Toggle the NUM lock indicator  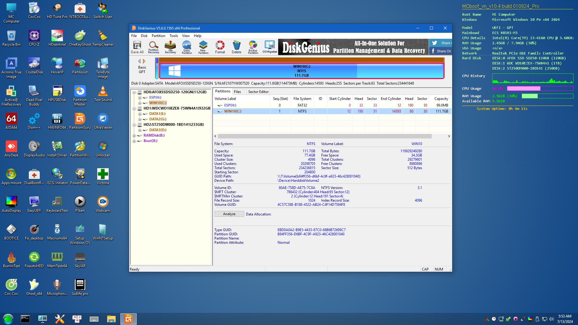tap(439, 269)
